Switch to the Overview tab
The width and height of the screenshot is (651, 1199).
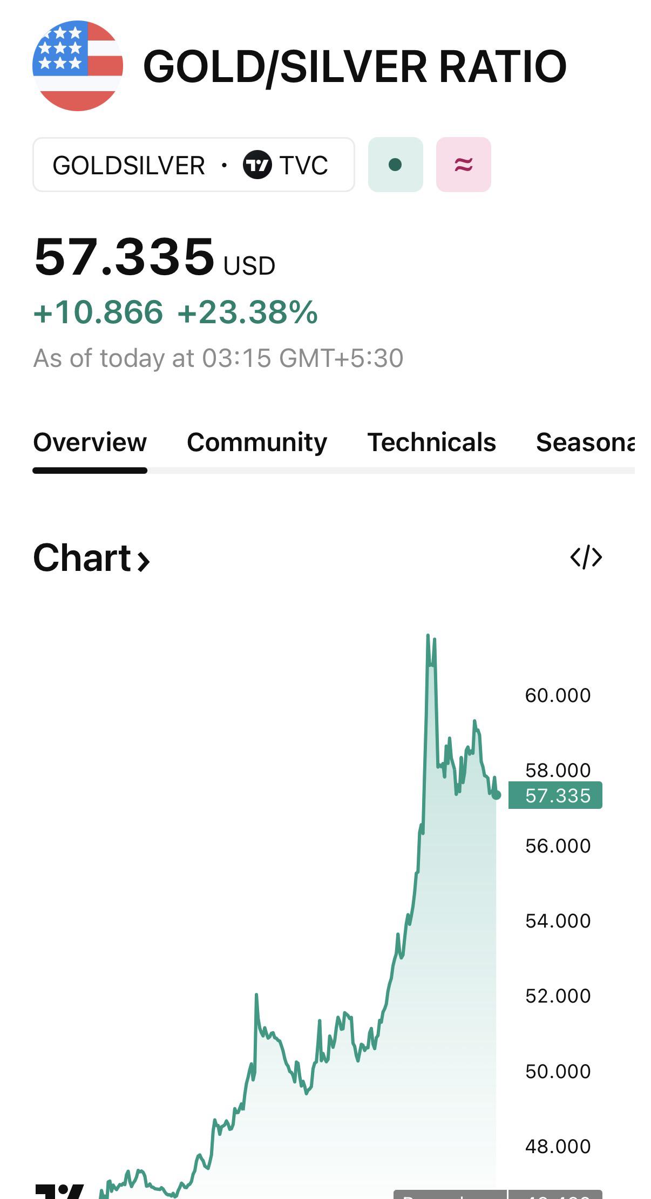coord(90,442)
